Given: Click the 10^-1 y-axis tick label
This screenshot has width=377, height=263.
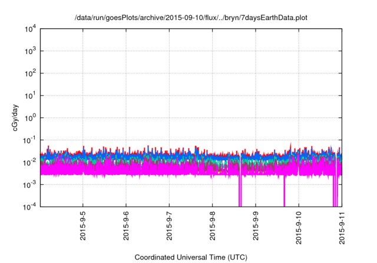Looking at the screenshot, I should tap(29, 140).
